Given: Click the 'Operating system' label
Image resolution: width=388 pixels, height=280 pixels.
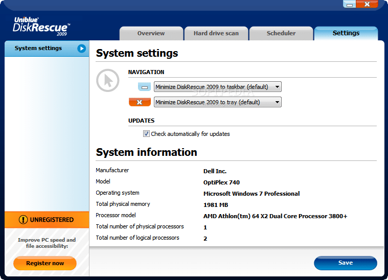Looking at the screenshot, I should (x=117, y=193).
